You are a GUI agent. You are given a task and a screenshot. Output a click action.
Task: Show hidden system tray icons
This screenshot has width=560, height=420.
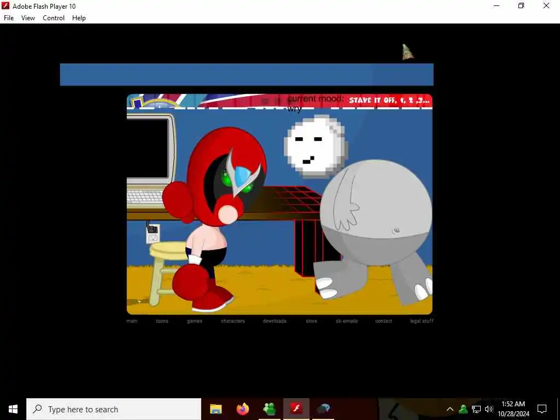pos(450,409)
